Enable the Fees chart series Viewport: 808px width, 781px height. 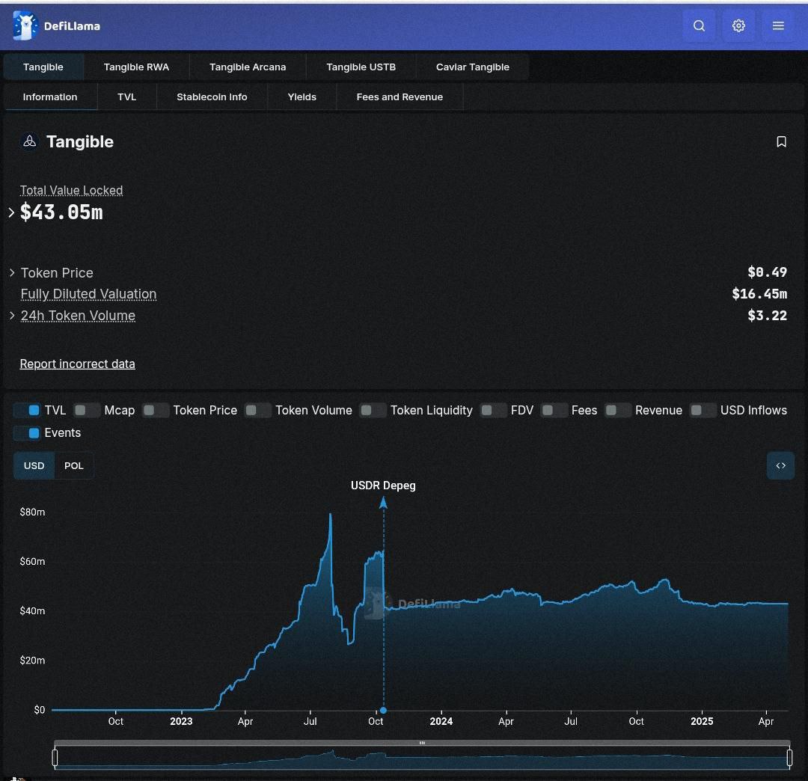(554, 411)
